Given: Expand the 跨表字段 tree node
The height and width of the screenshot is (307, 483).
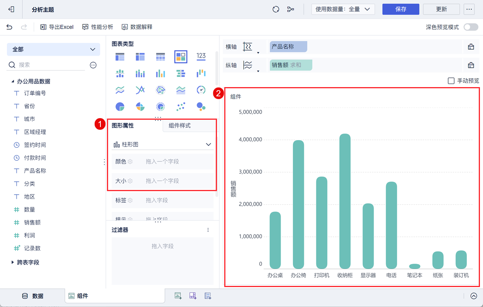Looking at the screenshot, I should (x=12, y=262).
